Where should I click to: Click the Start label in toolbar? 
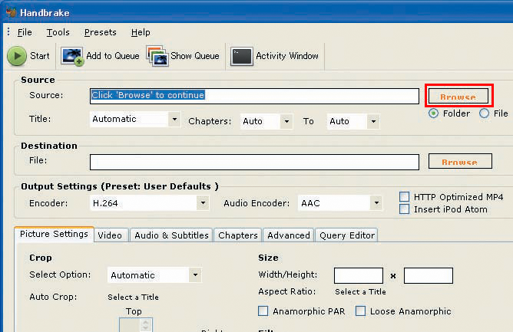40,56
